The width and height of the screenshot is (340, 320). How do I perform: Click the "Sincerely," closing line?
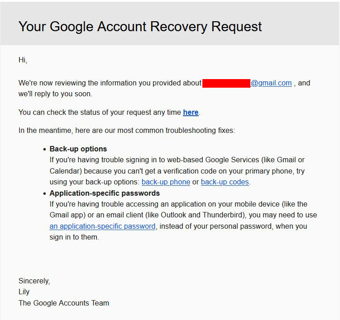coord(34,281)
